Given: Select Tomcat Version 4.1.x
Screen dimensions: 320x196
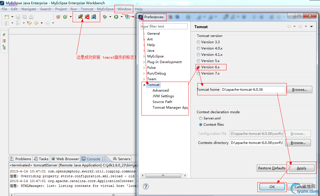Looking at the screenshot, I should [209, 55].
